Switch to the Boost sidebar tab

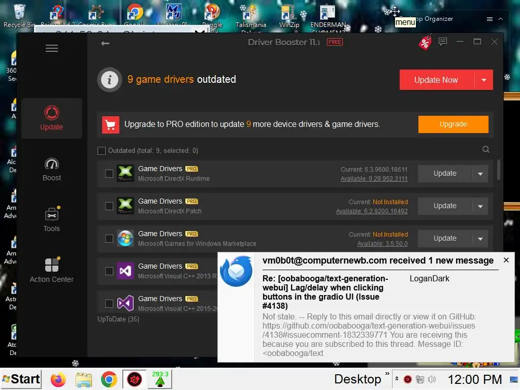point(52,169)
